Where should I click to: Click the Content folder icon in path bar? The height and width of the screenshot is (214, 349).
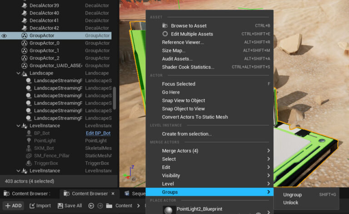coord(109,206)
